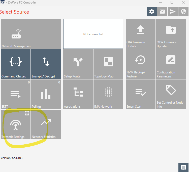Click the Version 5.53.103 text
The width and height of the screenshot is (189, 172).
coord(12,158)
